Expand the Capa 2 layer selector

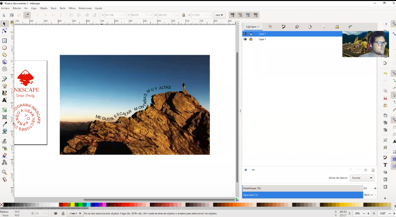pyautogui.click(x=75, y=213)
